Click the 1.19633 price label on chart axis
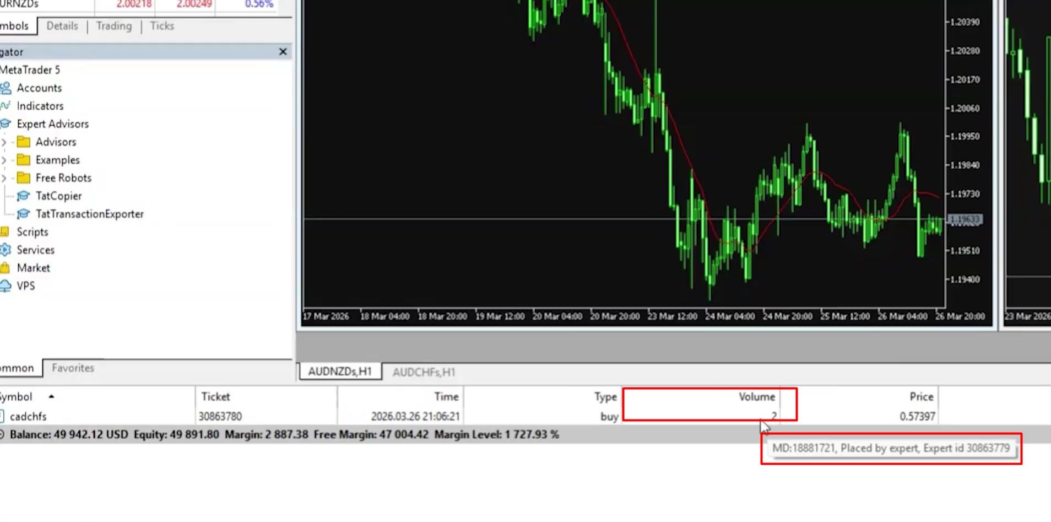Image resolution: width=1051 pixels, height=522 pixels. (x=965, y=219)
